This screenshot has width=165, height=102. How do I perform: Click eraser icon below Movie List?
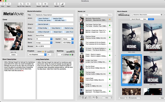click(x=86, y=98)
